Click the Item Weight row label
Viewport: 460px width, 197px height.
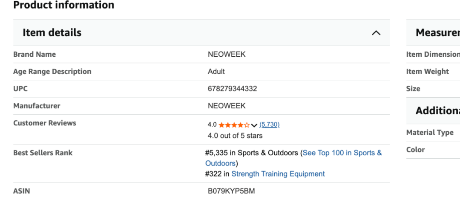427,72
